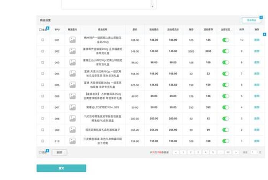Open product image placeholder for SPU 003
The width and height of the screenshot is (268, 180).
[x=72, y=62]
